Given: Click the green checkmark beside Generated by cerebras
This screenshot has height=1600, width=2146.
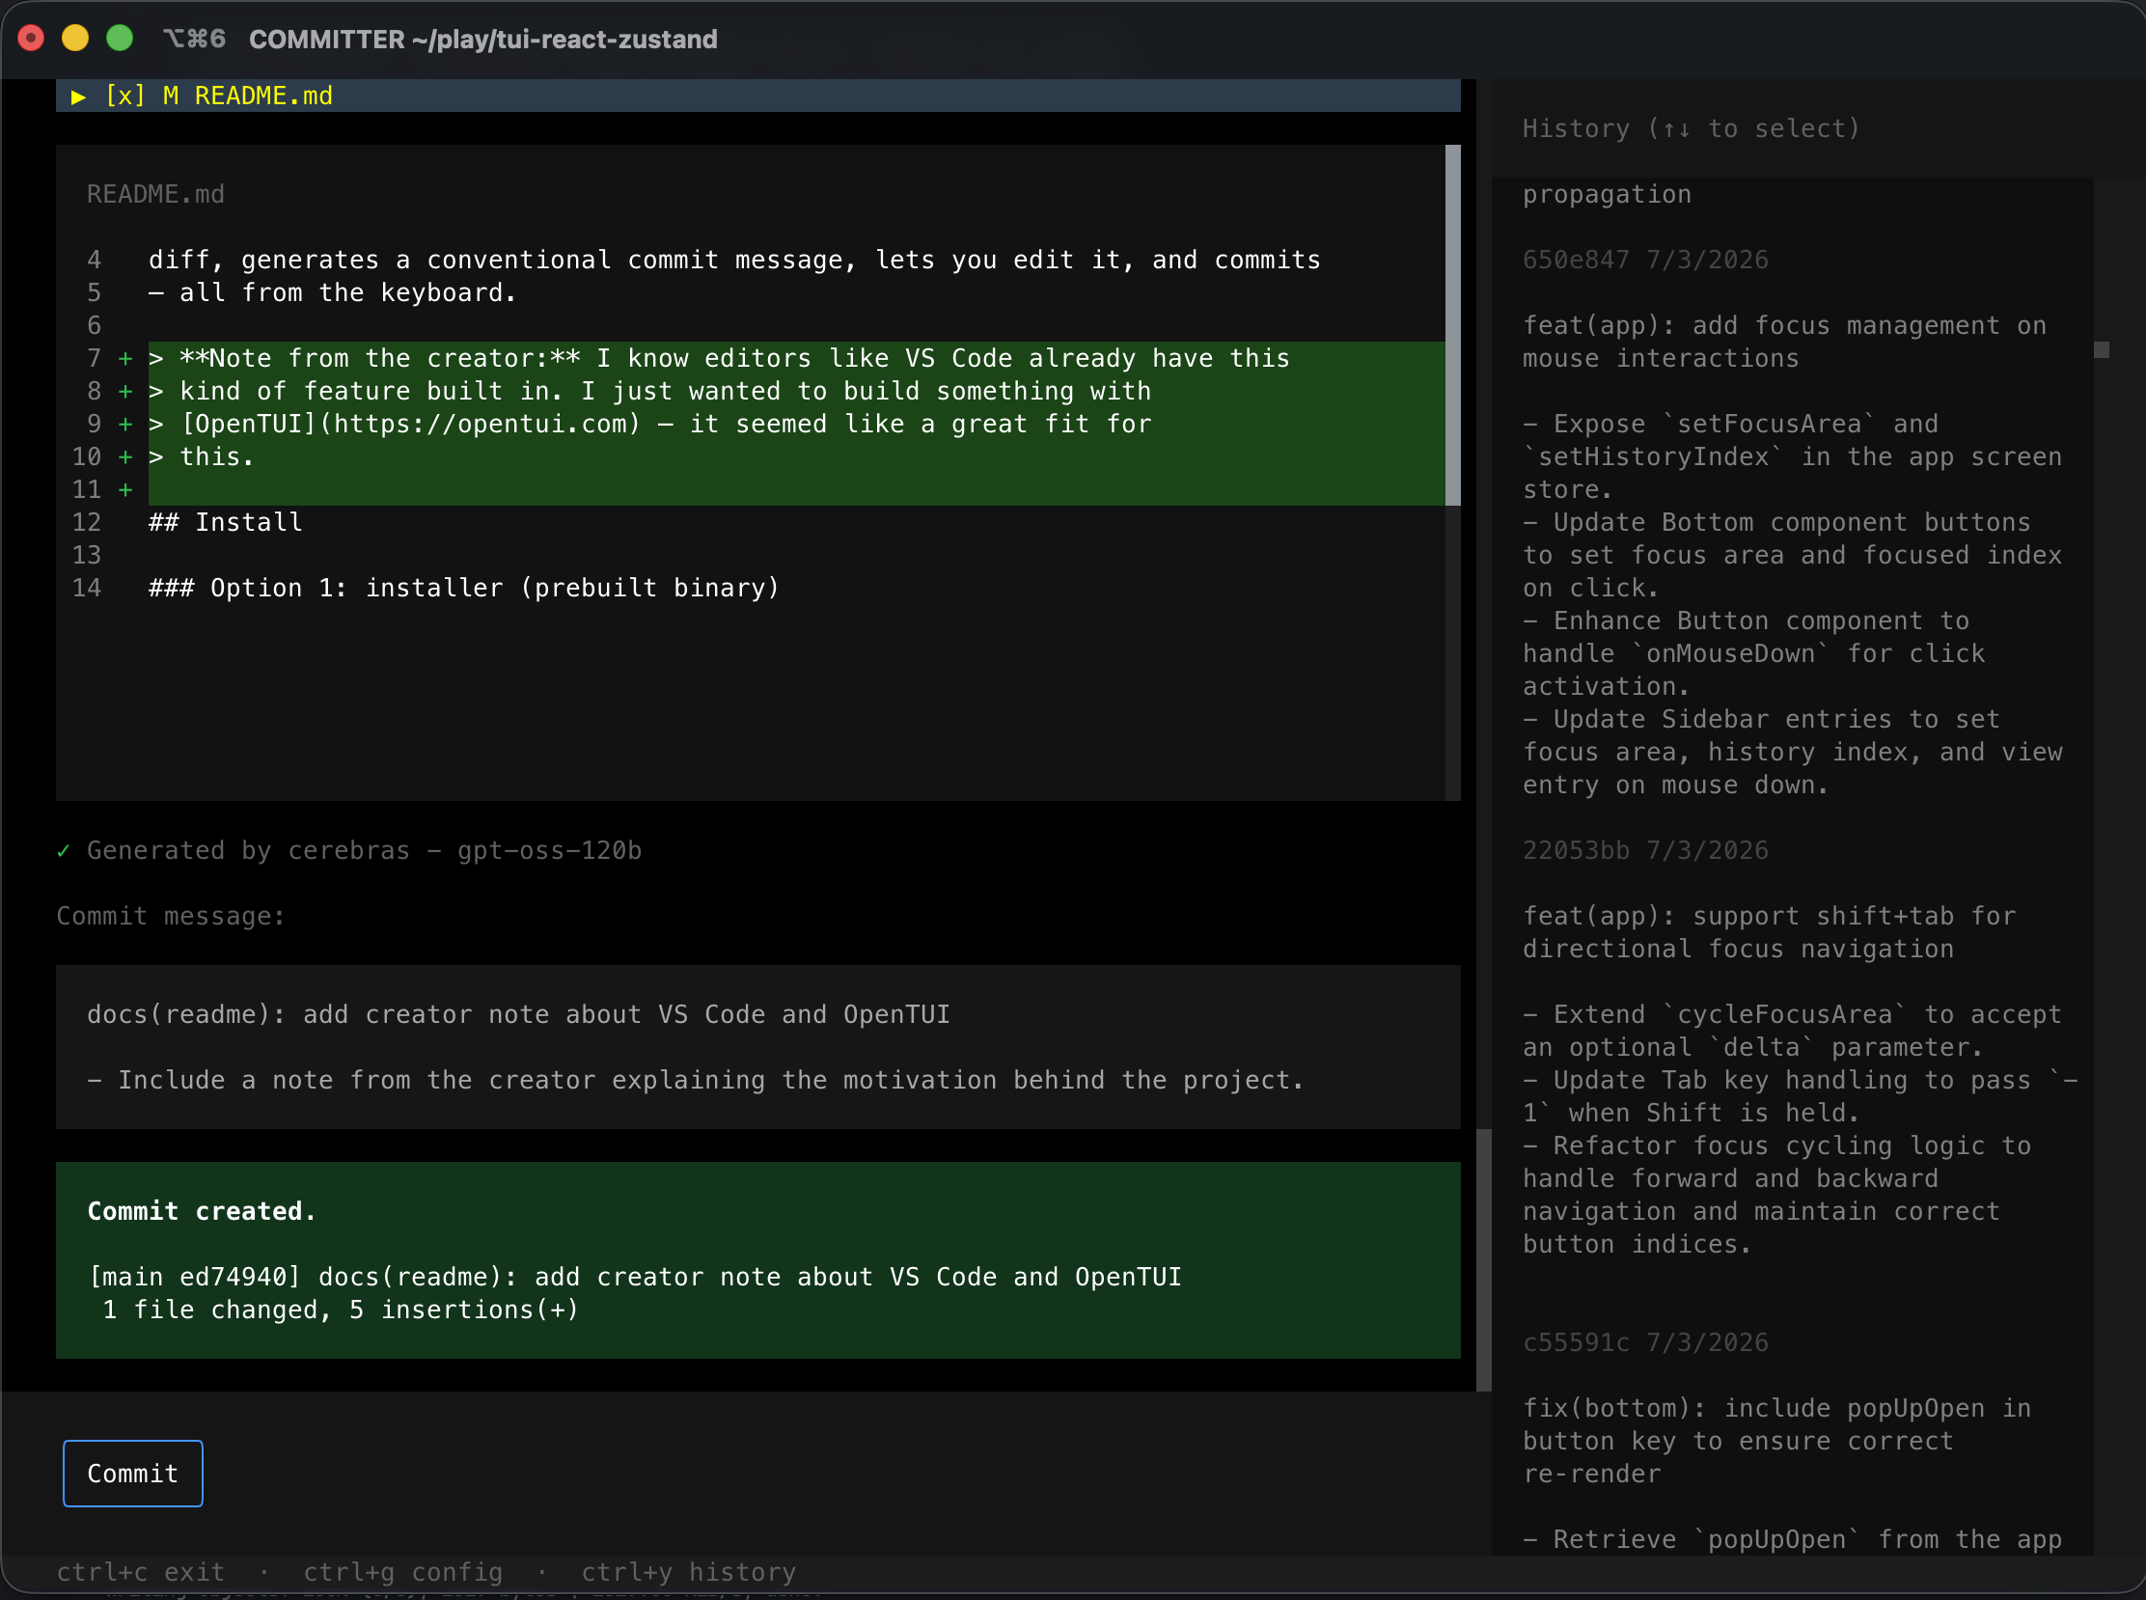Looking at the screenshot, I should pos(63,850).
